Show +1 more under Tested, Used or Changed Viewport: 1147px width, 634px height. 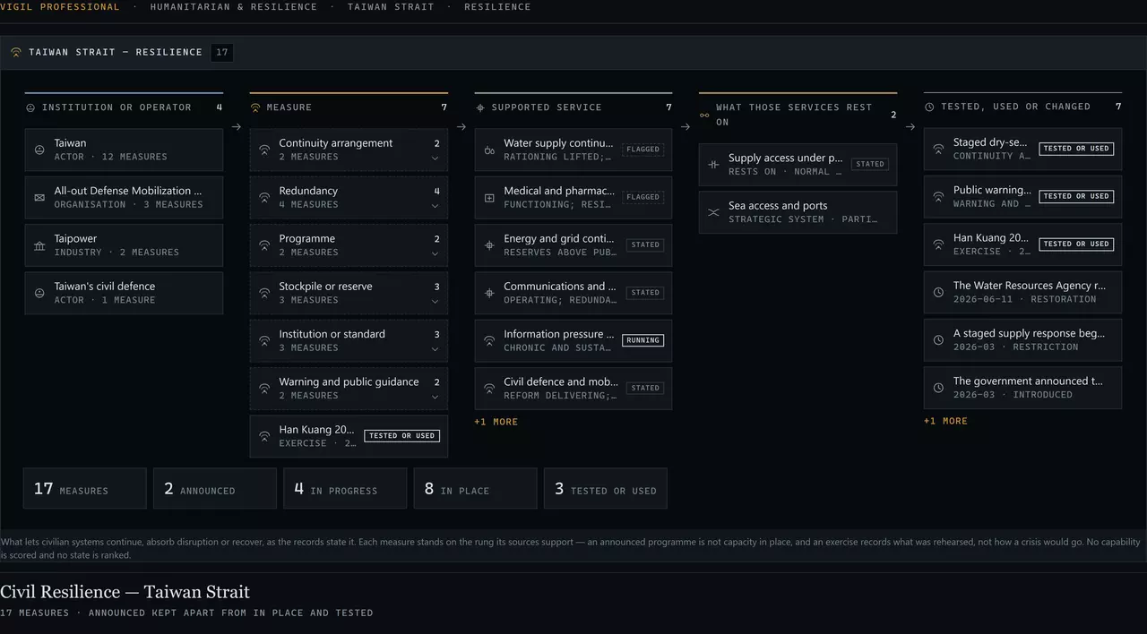coord(945,421)
